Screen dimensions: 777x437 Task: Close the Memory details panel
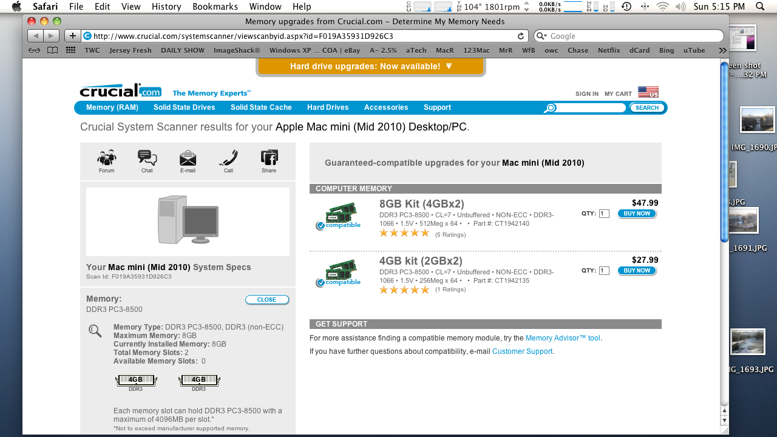click(x=266, y=300)
